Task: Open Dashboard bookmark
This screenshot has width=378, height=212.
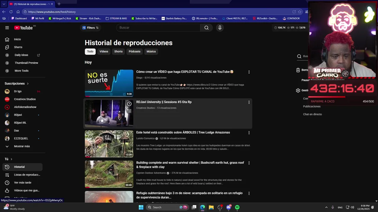Action: click(x=19, y=18)
